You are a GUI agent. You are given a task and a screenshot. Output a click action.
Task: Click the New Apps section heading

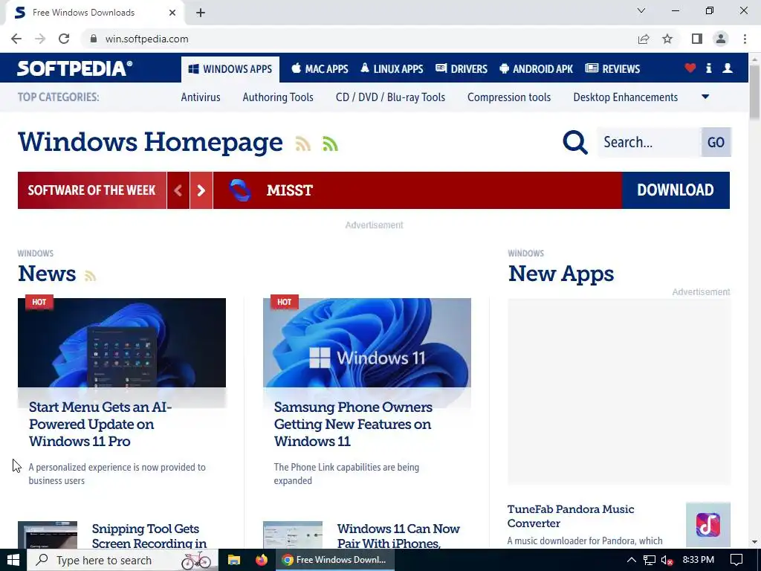pos(561,274)
